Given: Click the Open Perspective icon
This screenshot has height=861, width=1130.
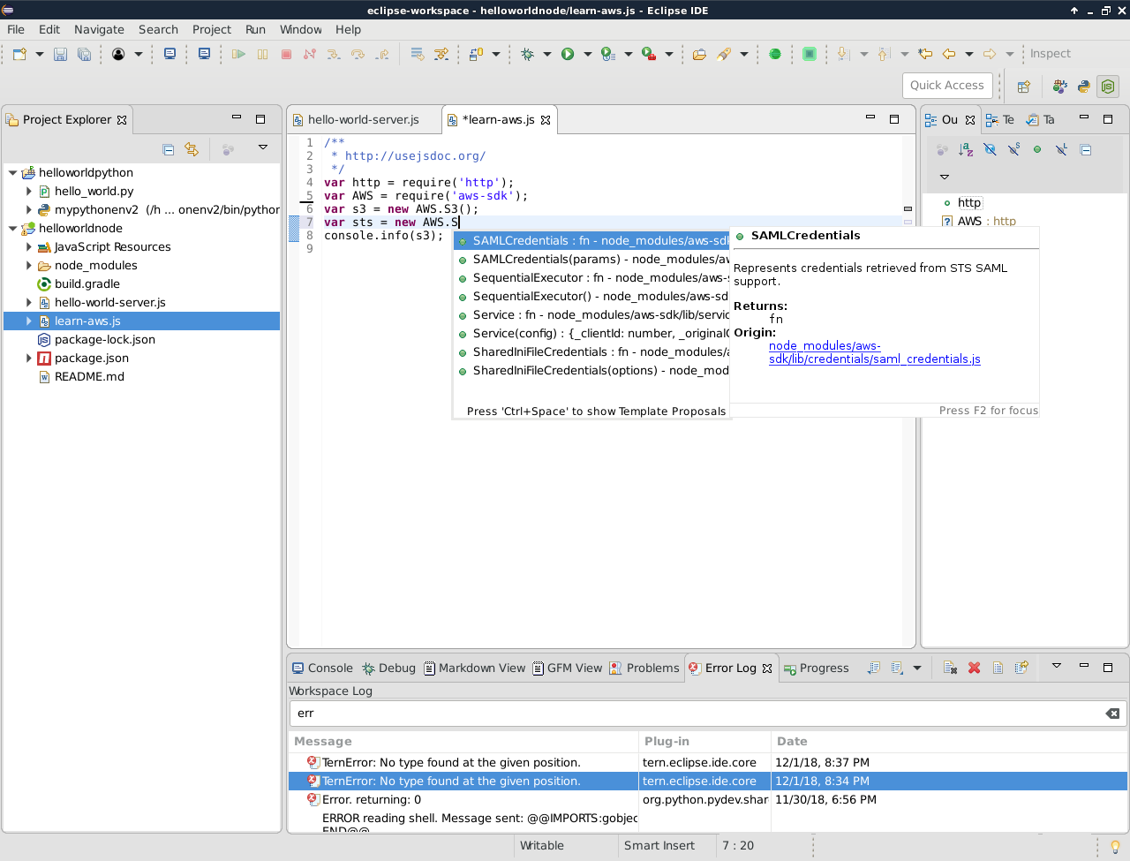Looking at the screenshot, I should point(1024,87).
